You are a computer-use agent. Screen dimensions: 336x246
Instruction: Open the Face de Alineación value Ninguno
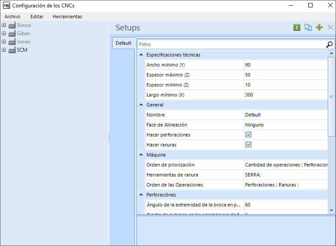(286, 125)
